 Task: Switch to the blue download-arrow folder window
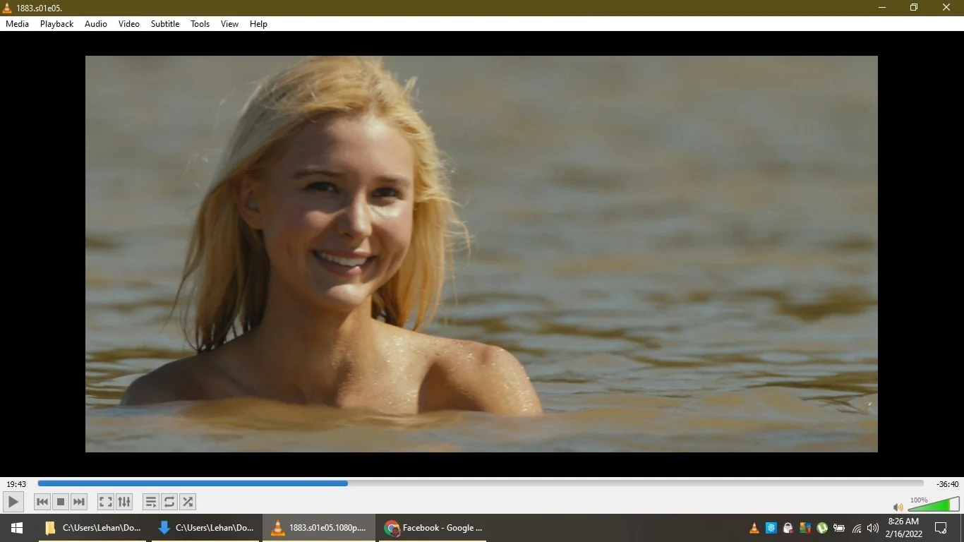[x=205, y=528]
